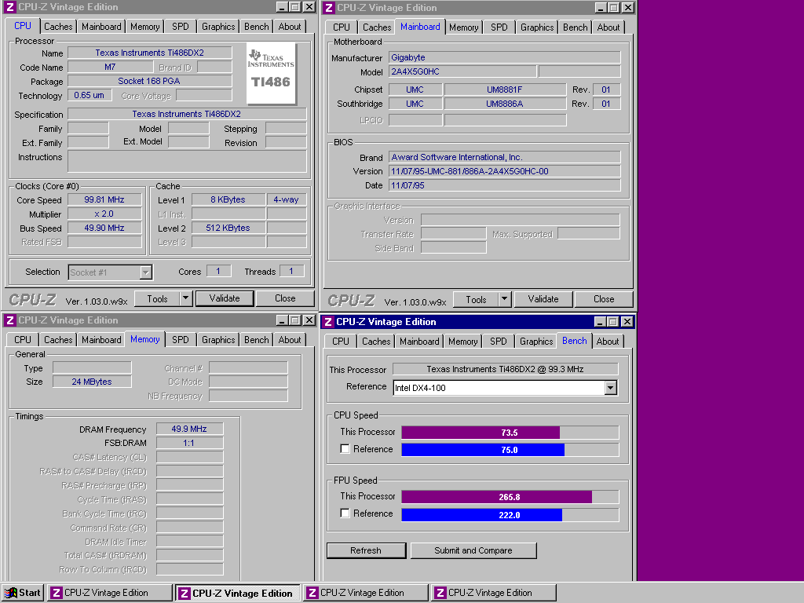The image size is (804, 603).
Task: Open the Memory tab in Bench window
Action: 462,342
